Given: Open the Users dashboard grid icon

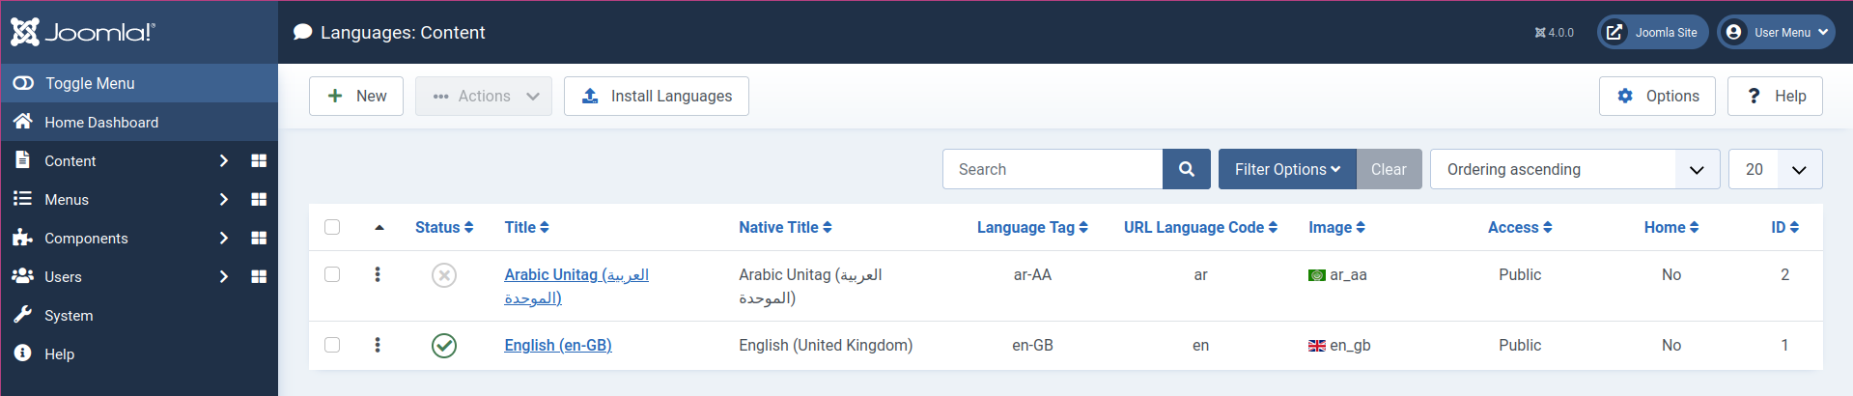Looking at the screenshot, I should click(259, 276).
